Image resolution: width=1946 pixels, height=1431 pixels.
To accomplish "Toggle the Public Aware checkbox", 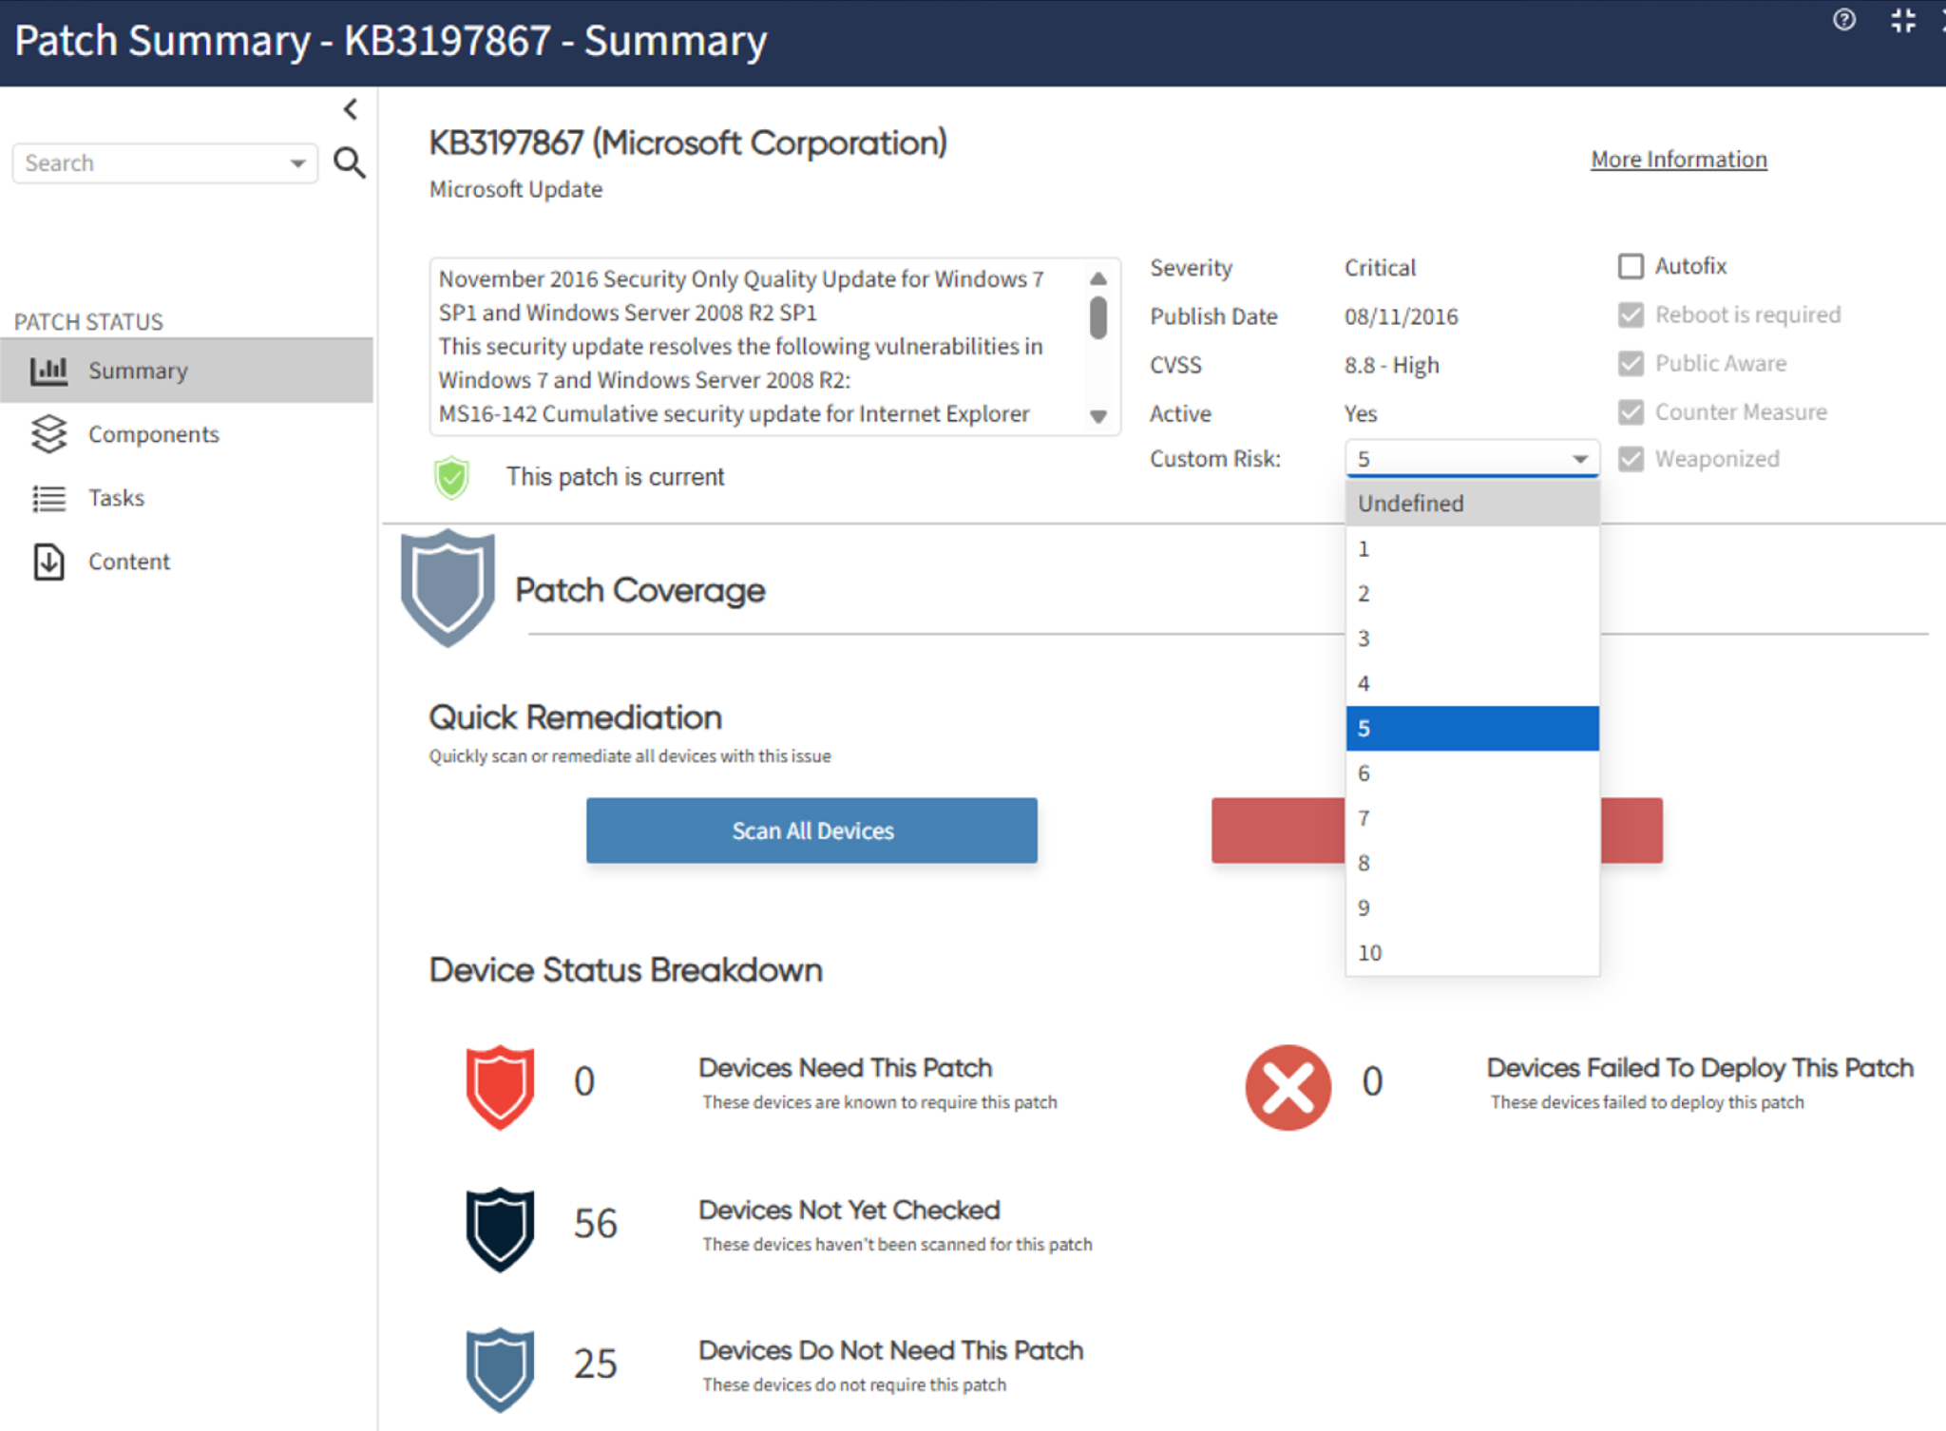I will (x=1631, y=363).
